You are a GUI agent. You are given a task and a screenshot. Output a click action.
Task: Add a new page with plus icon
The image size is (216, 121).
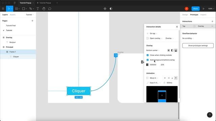pos(32,21)
